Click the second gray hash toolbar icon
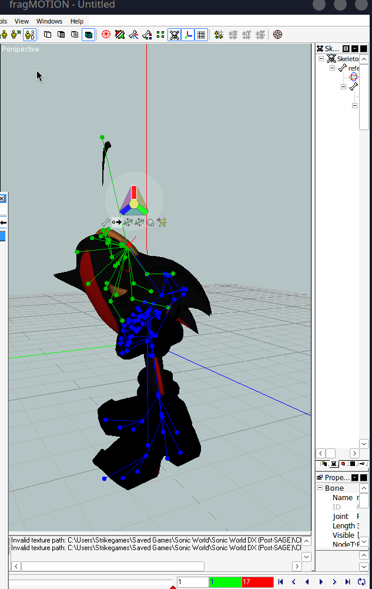The width and height of the screenshot is (372, 589). (246, 35)
